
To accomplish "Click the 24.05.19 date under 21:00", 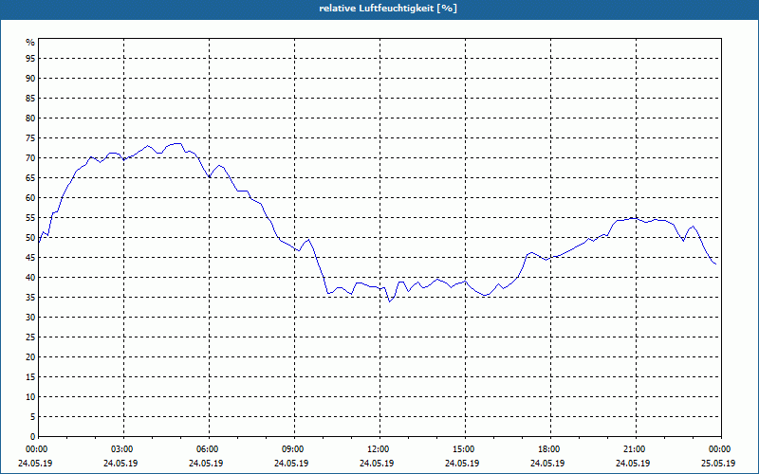I will [x=633, y=464].
